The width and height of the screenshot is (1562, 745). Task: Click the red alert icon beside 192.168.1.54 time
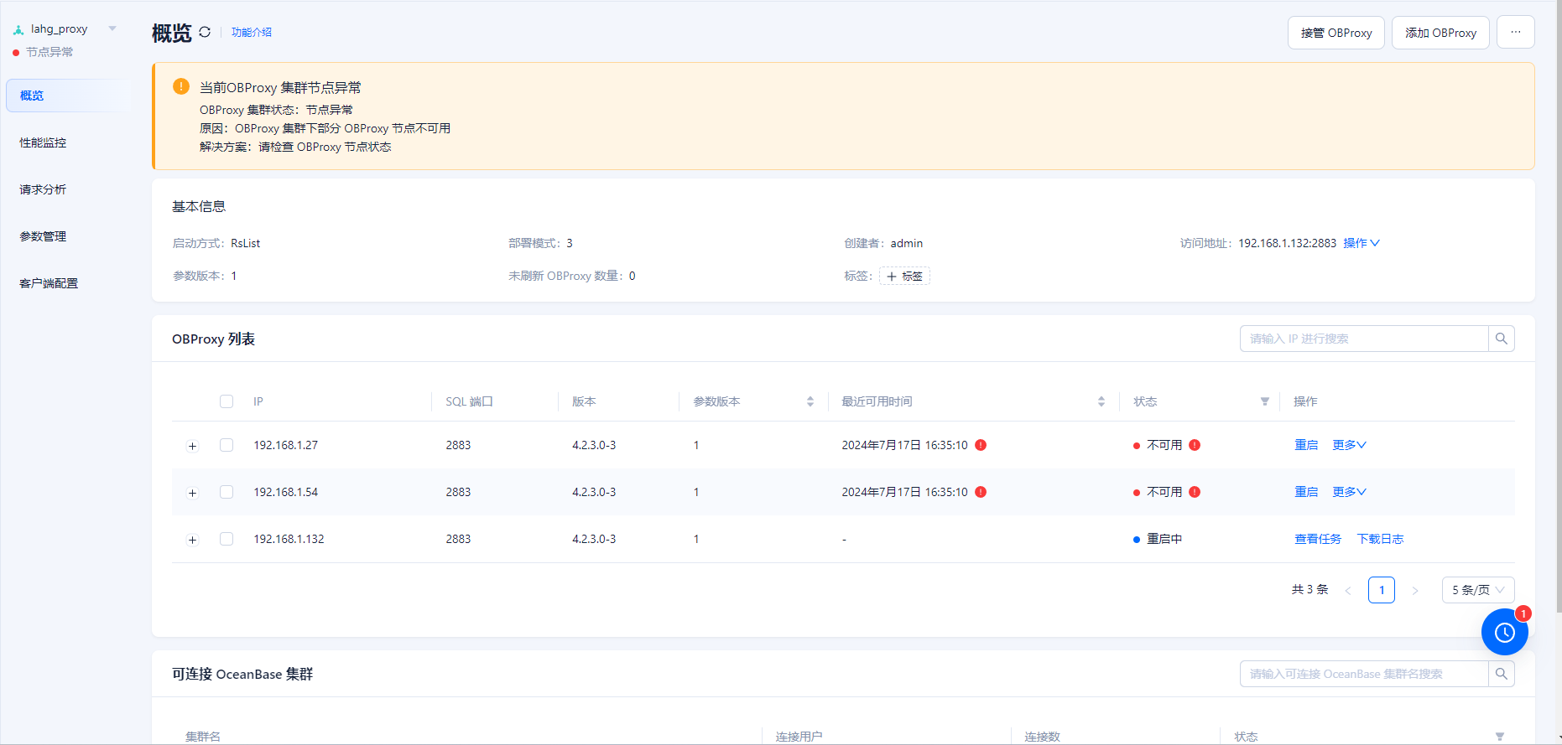981,492
